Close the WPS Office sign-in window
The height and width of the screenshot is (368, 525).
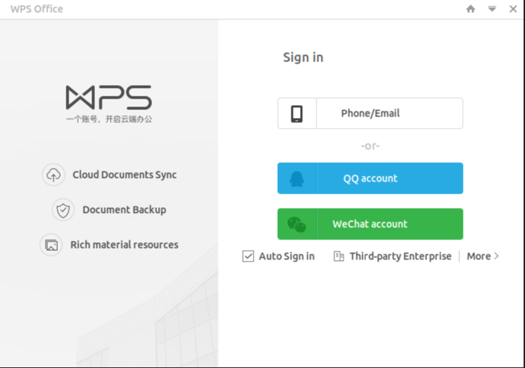513,9
